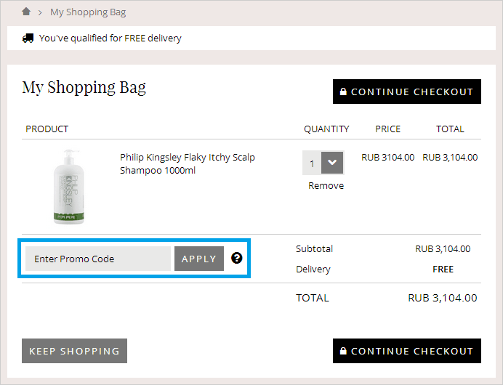The width and height of the screenshot is (503, 385).
Task: Click the shampoo bottle thumbnail image
Action: coord(68,187)
